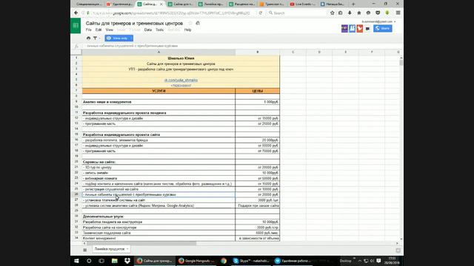474x266 pixels.
Task: Open the browser bookmarks list icon
Action: pyautogui.click(x=341, y=13)
